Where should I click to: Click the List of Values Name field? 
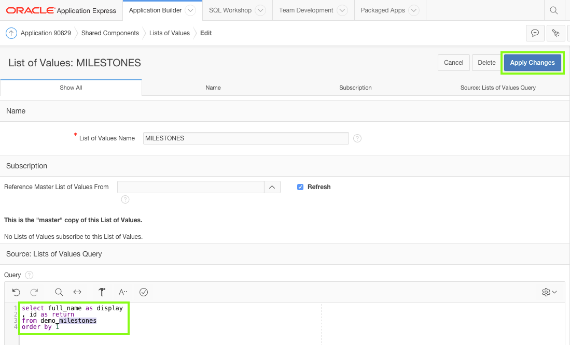(245, 138)
